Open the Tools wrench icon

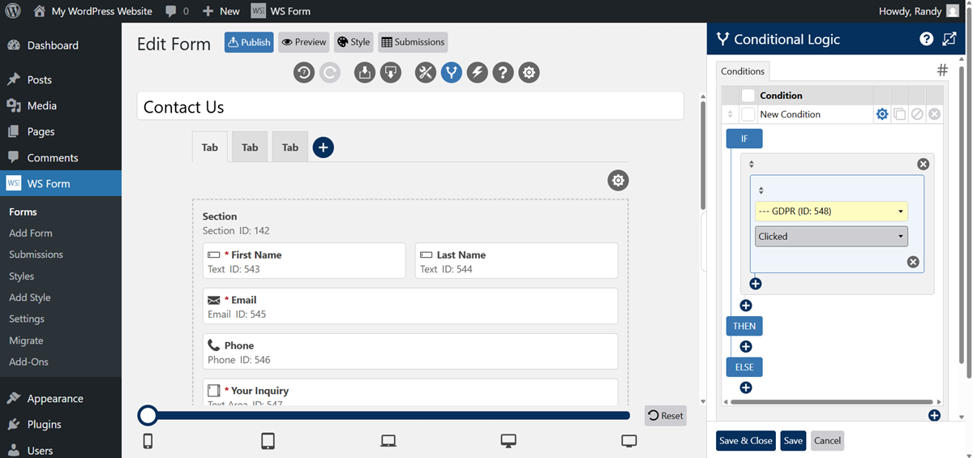click(x=426, y=73)
